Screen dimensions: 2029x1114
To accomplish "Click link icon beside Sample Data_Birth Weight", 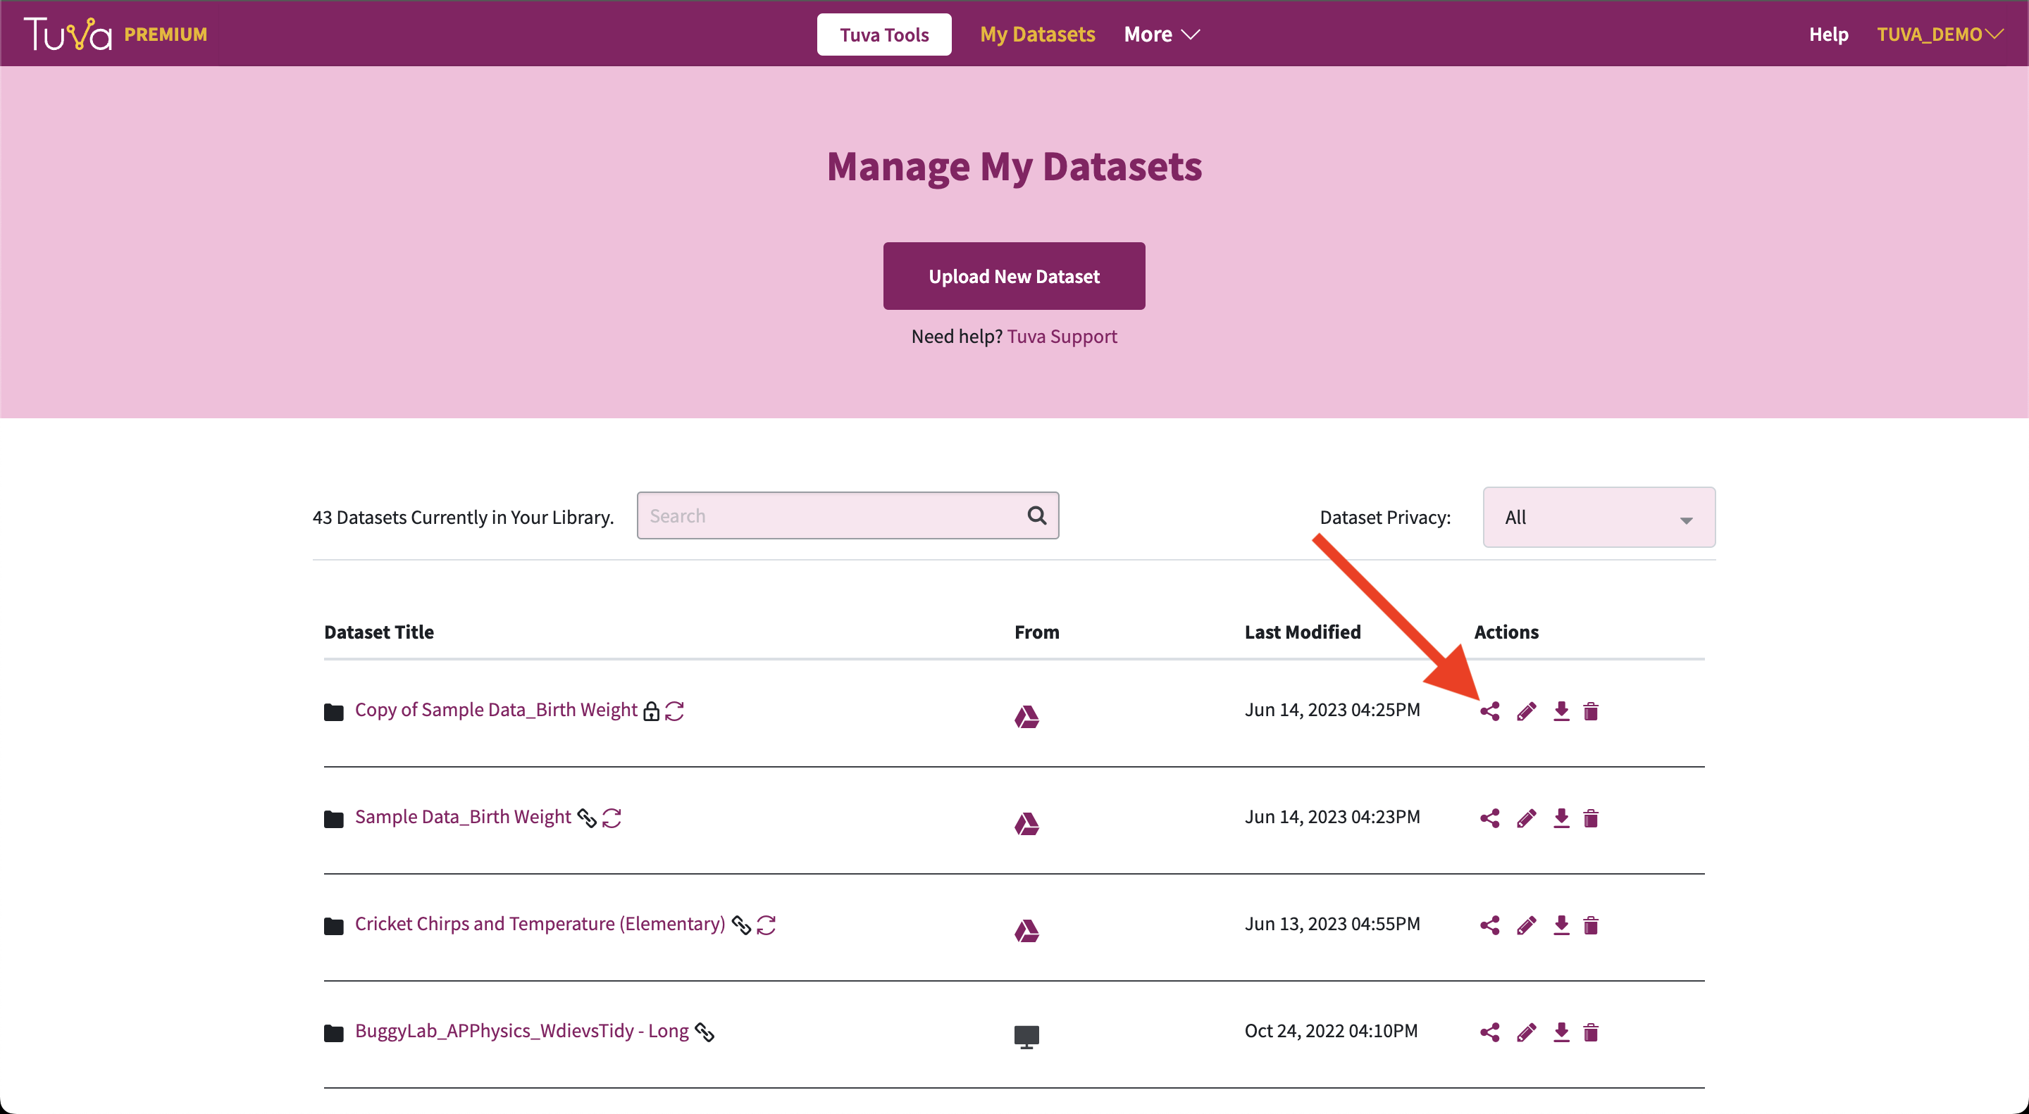I will click(x=586, y=818).
